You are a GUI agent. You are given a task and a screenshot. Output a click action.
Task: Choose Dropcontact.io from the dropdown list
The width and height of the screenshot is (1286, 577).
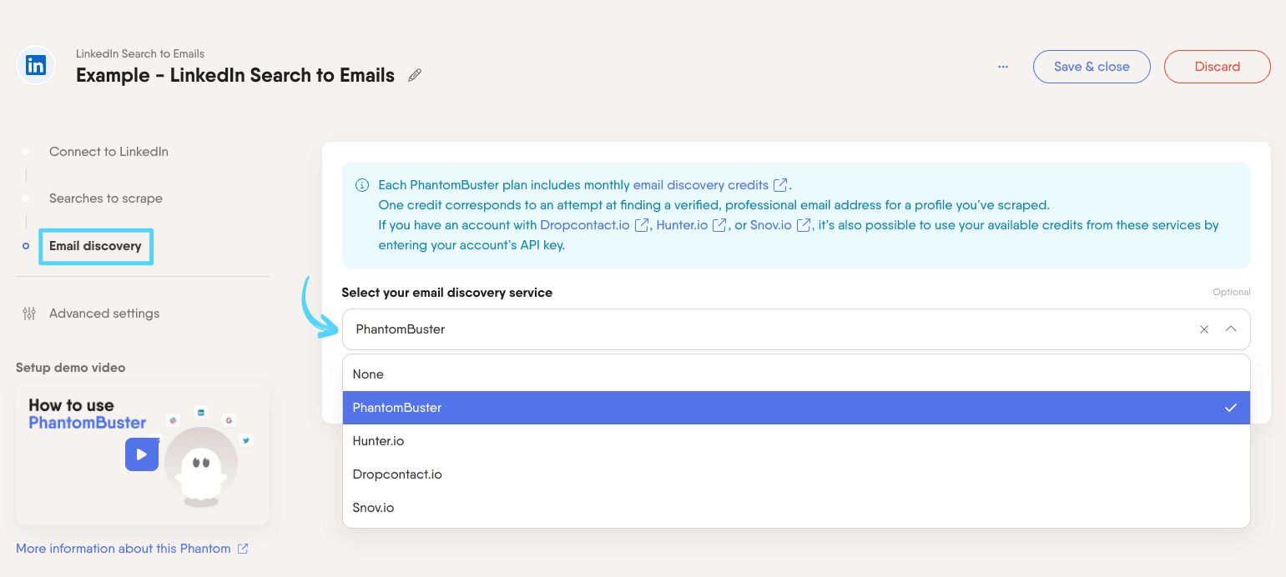pos(397,474)
